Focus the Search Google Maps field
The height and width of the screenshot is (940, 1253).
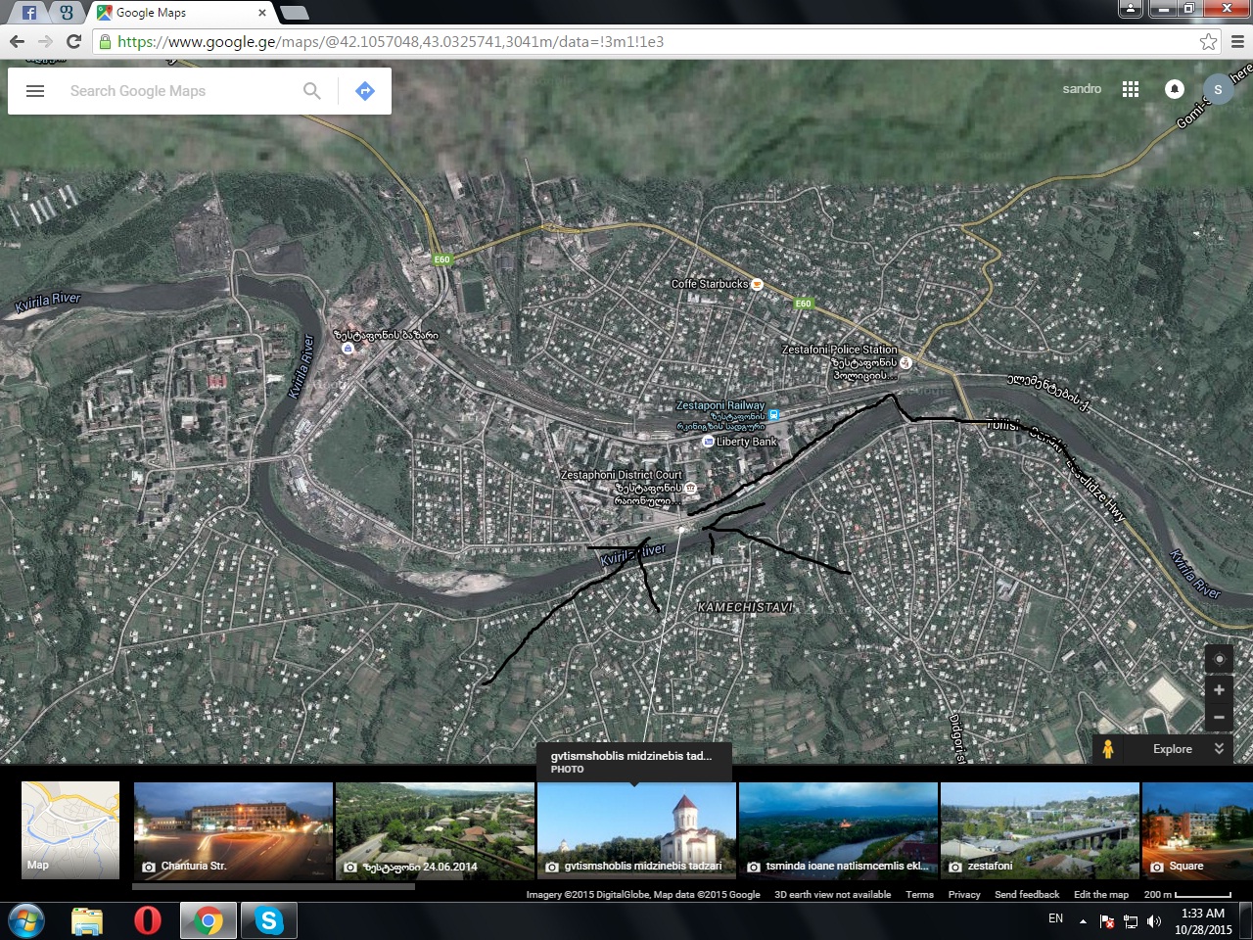pyautogui.click(x=180, y=91)
